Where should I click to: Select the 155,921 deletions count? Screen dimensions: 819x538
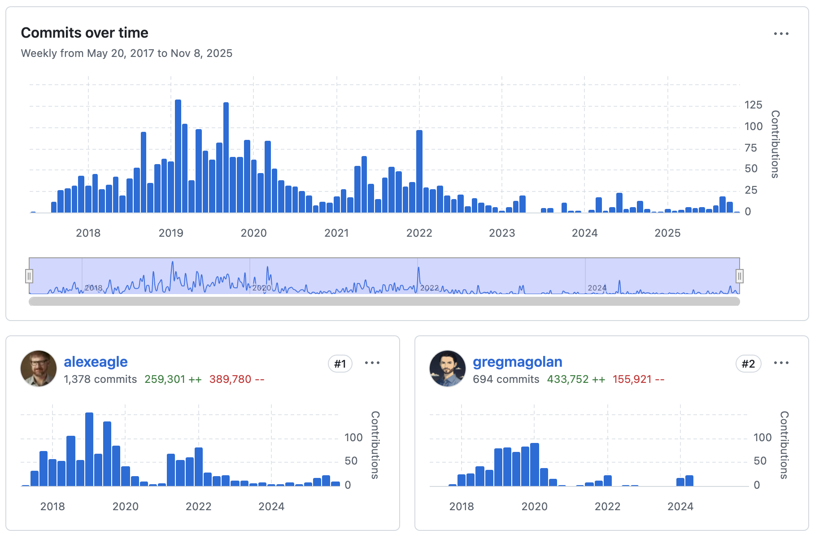point(638,379)
